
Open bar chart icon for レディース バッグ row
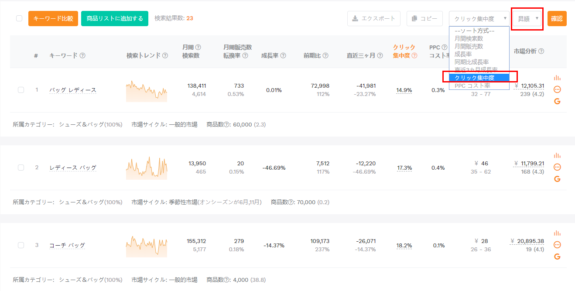pyautogui.click(x=557, y=155)
